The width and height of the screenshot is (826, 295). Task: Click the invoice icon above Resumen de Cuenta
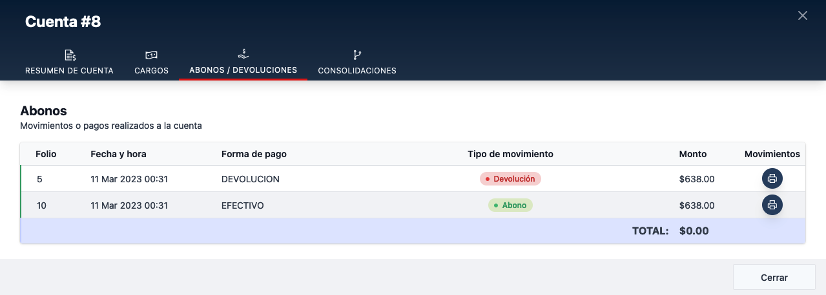point(70,55)
